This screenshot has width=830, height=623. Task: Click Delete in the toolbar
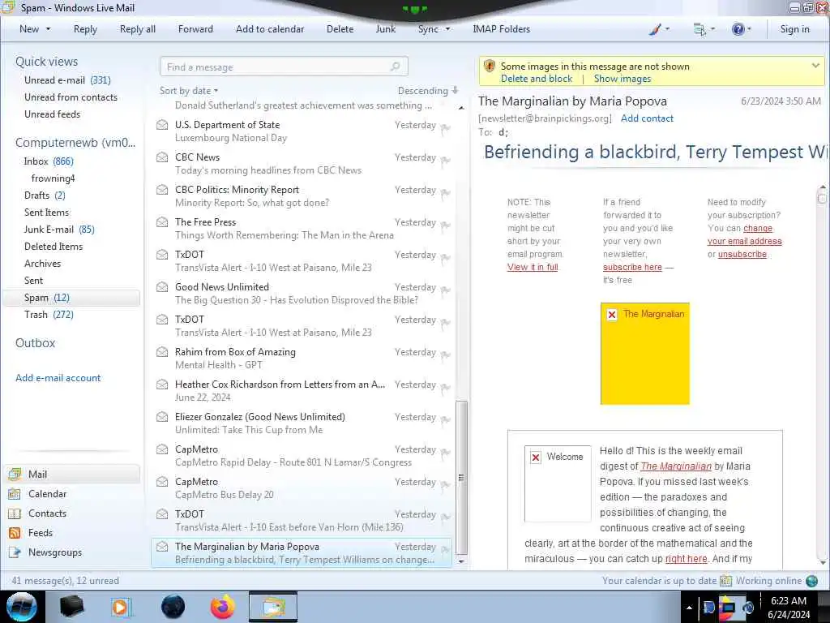[340, 29]
